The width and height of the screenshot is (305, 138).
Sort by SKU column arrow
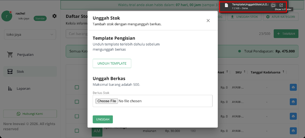[245, 72]
